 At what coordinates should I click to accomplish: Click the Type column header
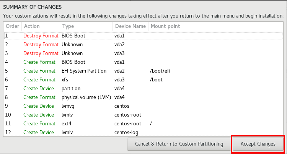(86, 26)
